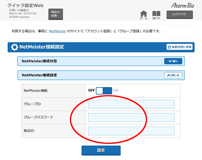Go to the Home (ホーム) icon

[x=143, y=15]
